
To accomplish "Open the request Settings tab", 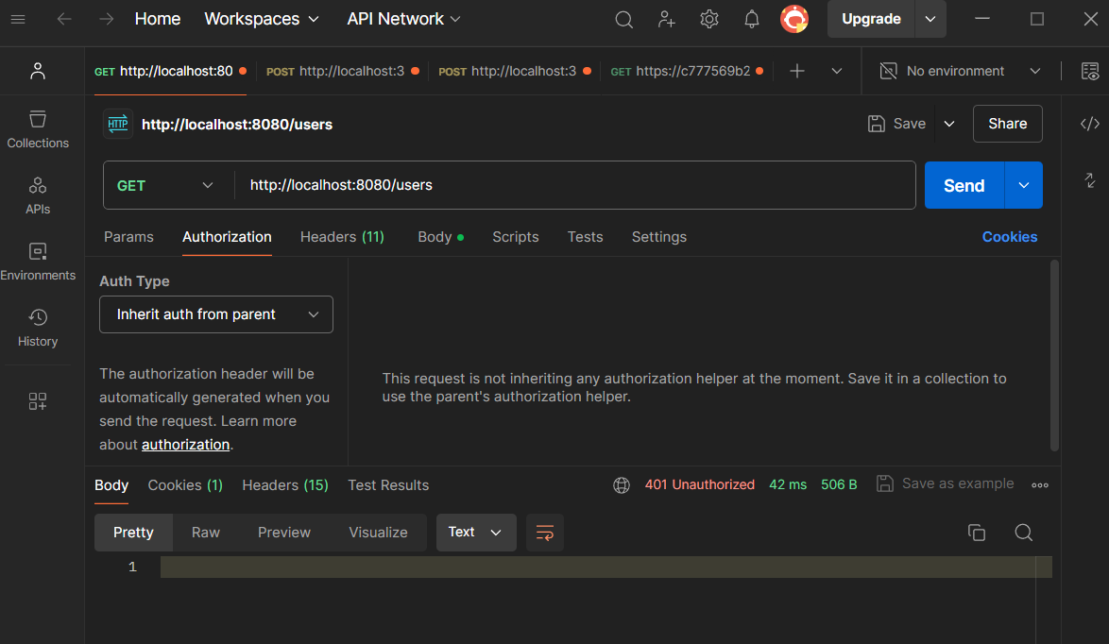I will point(659,237).
